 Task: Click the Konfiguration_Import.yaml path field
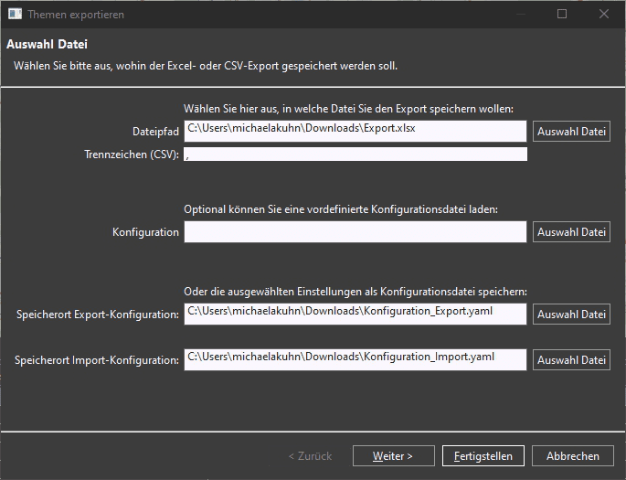355,359
